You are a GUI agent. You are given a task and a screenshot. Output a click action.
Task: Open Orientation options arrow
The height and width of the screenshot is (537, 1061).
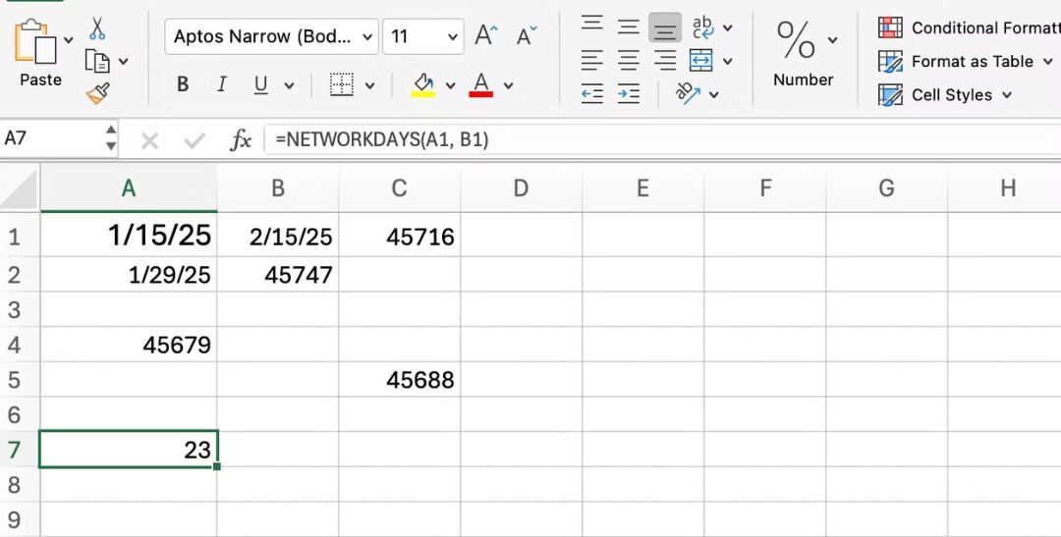point(713,95)
